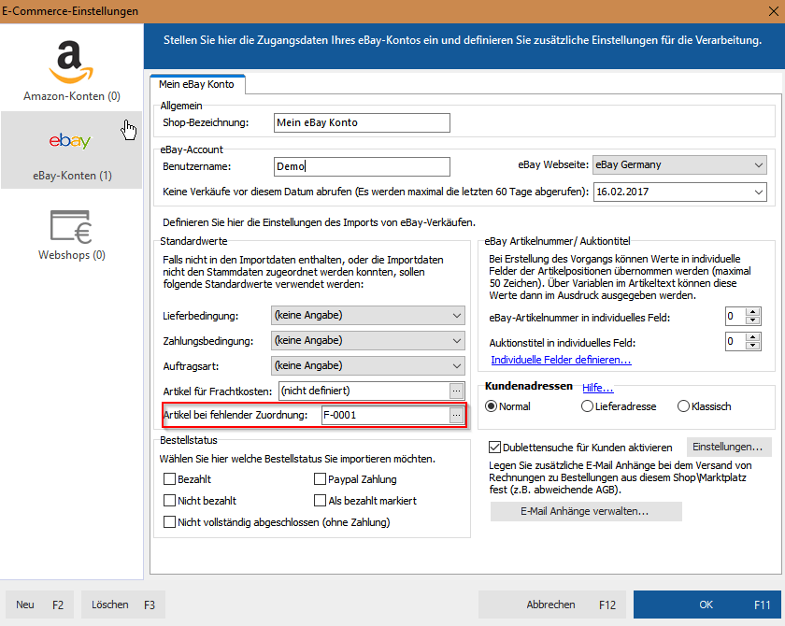Select the Lieferadresse radio option
The height and width of the screenshot is (626, 785).
(587, 406)
